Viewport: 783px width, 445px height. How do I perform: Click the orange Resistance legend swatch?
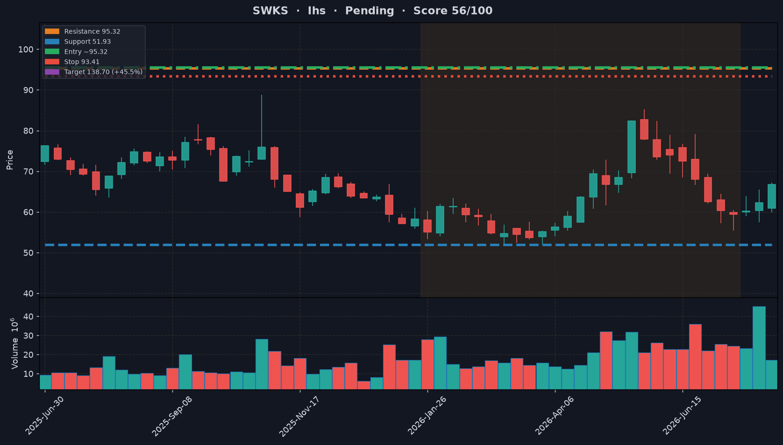tap(52, 31)
